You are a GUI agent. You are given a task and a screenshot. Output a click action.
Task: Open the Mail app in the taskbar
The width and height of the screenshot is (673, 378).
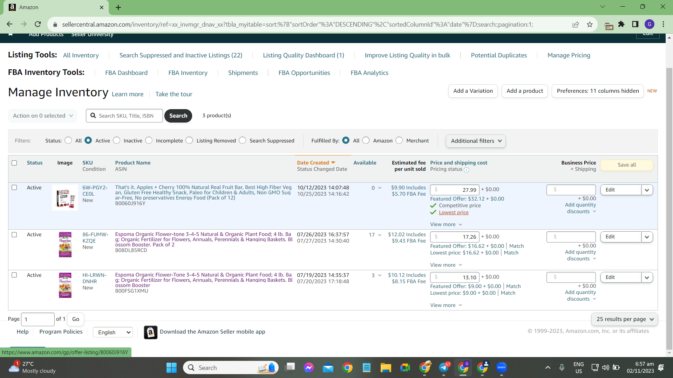click(328, 367)
